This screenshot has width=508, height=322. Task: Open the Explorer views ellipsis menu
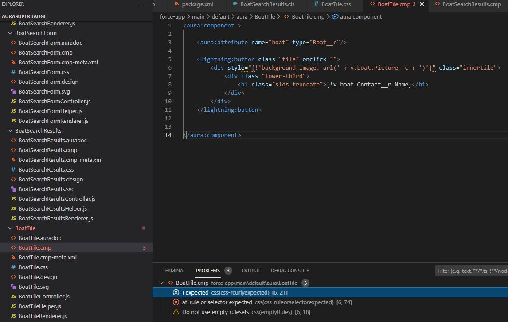(143, 4)
